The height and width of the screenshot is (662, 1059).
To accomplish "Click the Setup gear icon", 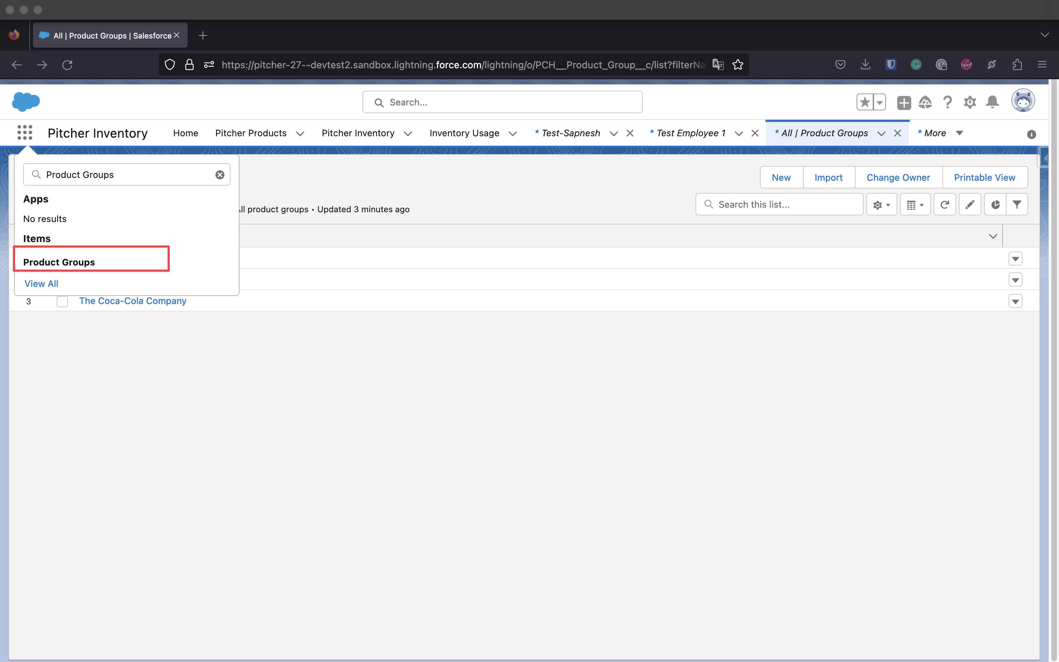I will pos(970,102).
